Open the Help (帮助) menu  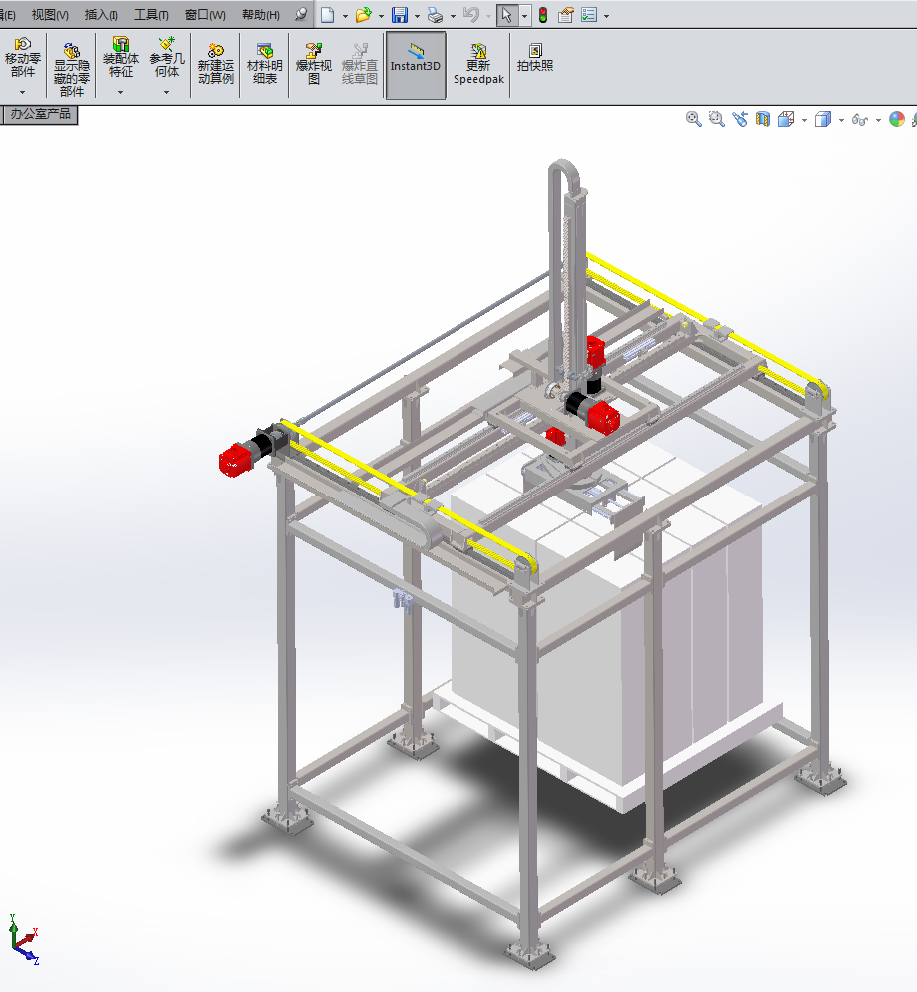coord(261,15)
